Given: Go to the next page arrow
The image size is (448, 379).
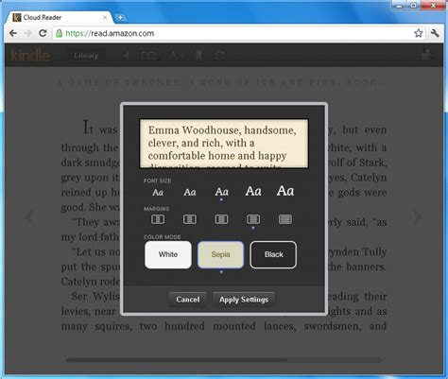Looking at the screenshot, I should click(418, 217).
